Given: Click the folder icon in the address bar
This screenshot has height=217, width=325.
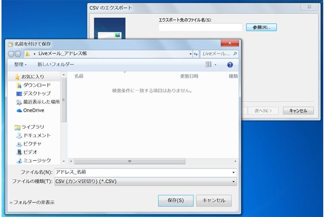Looking at the screenshot, I should tap(27, 54).
